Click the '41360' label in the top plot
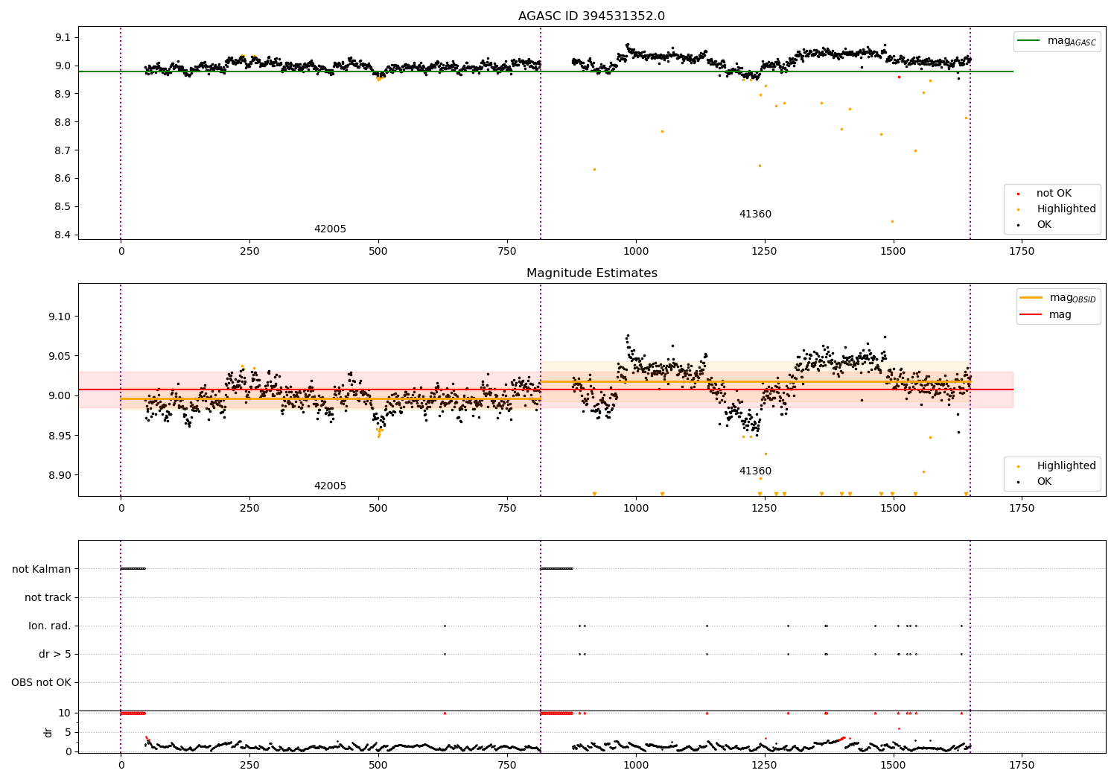This screenshot has width=1117, height=782. coord(755,214)
